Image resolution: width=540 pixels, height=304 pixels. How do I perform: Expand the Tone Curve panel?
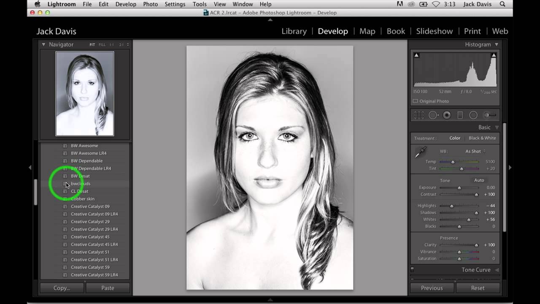tap(497, 270)
